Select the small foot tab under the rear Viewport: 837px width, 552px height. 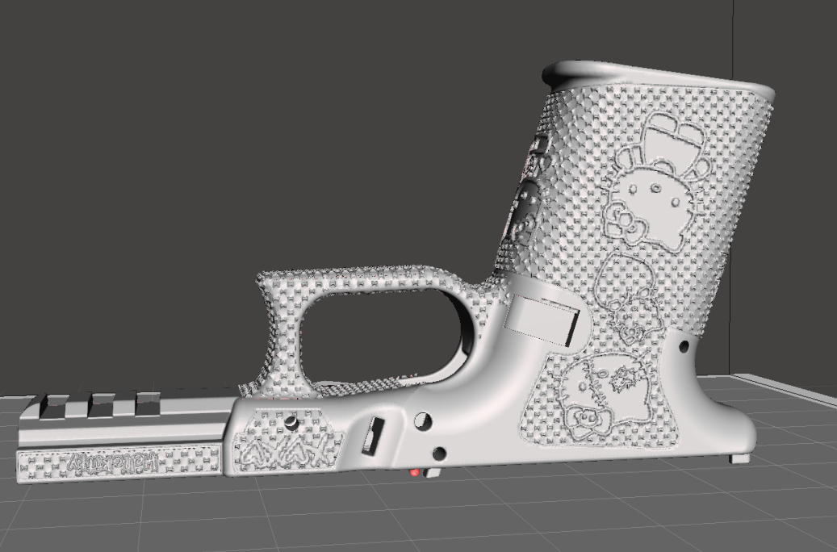pyautogui.click(x=739, y=458)
